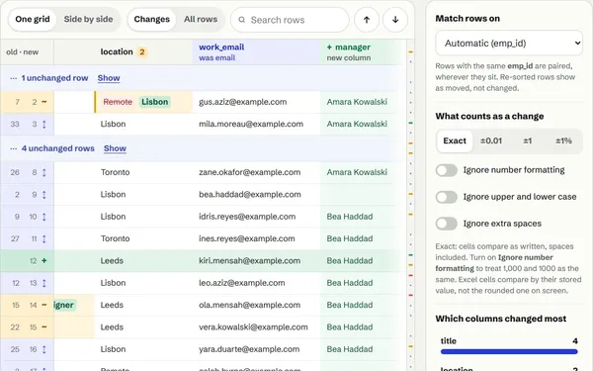Jump to previous change with up arrow
Screen dimensions: 593x371
[367, 20]
